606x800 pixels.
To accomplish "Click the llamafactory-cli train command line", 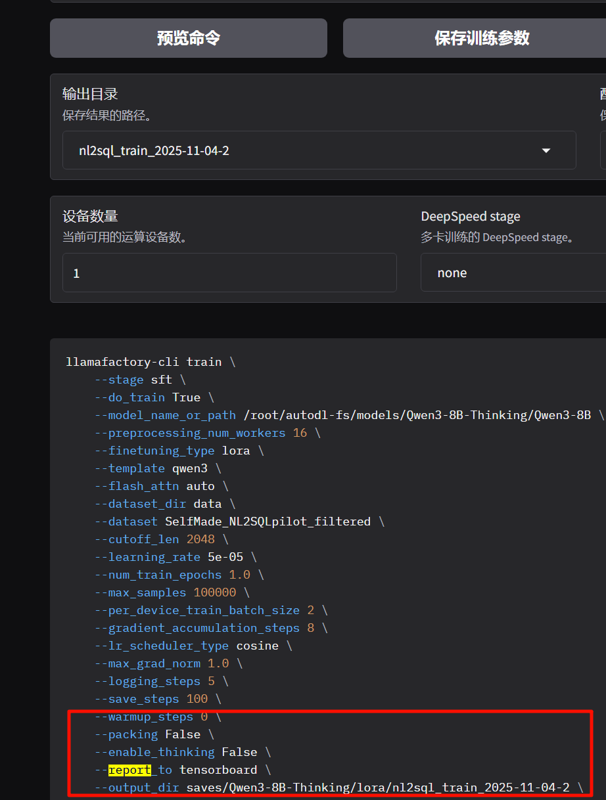I will pos(151,362).
